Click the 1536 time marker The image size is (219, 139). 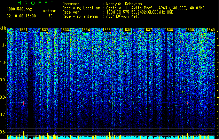pos(127,30)
